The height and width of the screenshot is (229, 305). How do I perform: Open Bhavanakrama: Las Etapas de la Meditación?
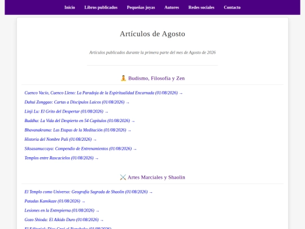click(x=77, y=130)
